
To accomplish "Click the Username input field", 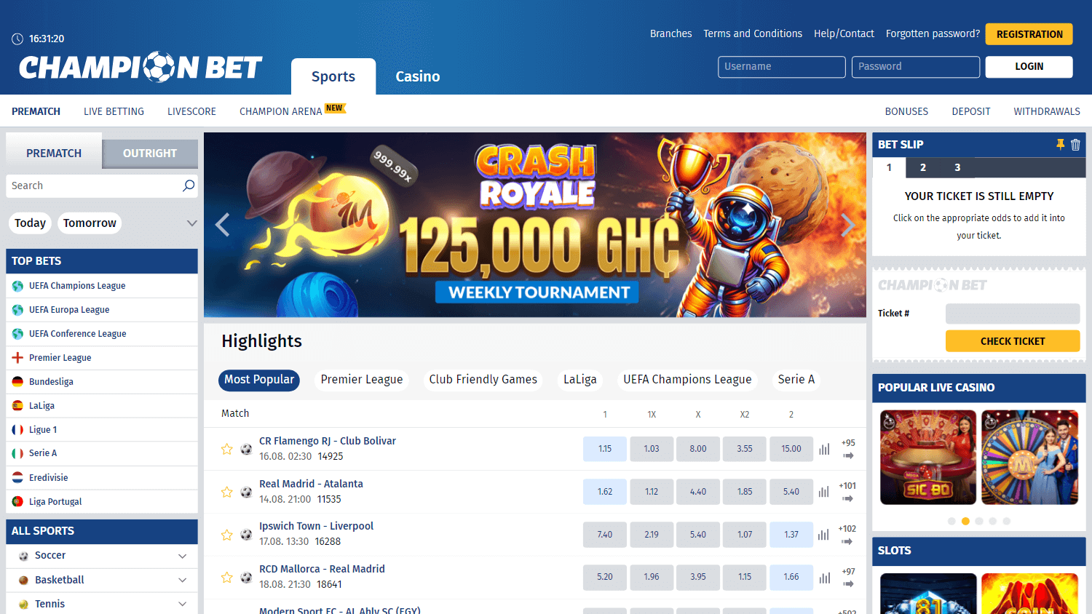I will click(782, 67).
